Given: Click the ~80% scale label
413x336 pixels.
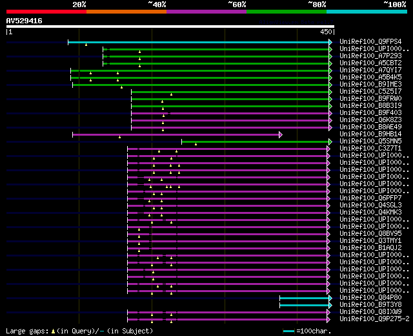Looking at the screenshot, I should [x=317, y=5].
